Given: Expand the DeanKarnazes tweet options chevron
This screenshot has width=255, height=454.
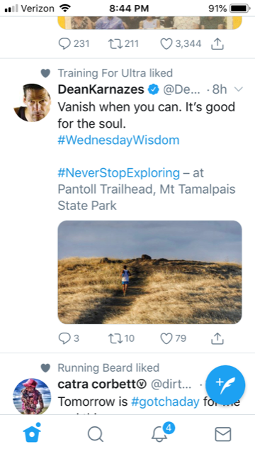Looking at the screenshot, I should click(239, 89).
